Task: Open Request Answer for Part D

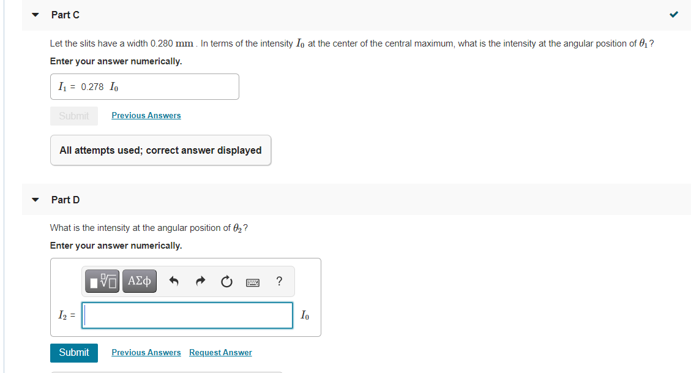Action: point(220,352)
